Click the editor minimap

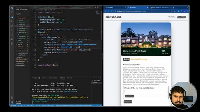coord(98,13)
